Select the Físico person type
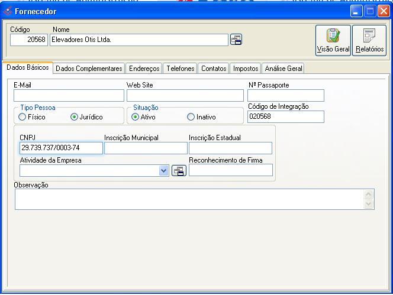The height and width of the screenshot is (295, 393). pyautogui.click(x=22, y=117)
